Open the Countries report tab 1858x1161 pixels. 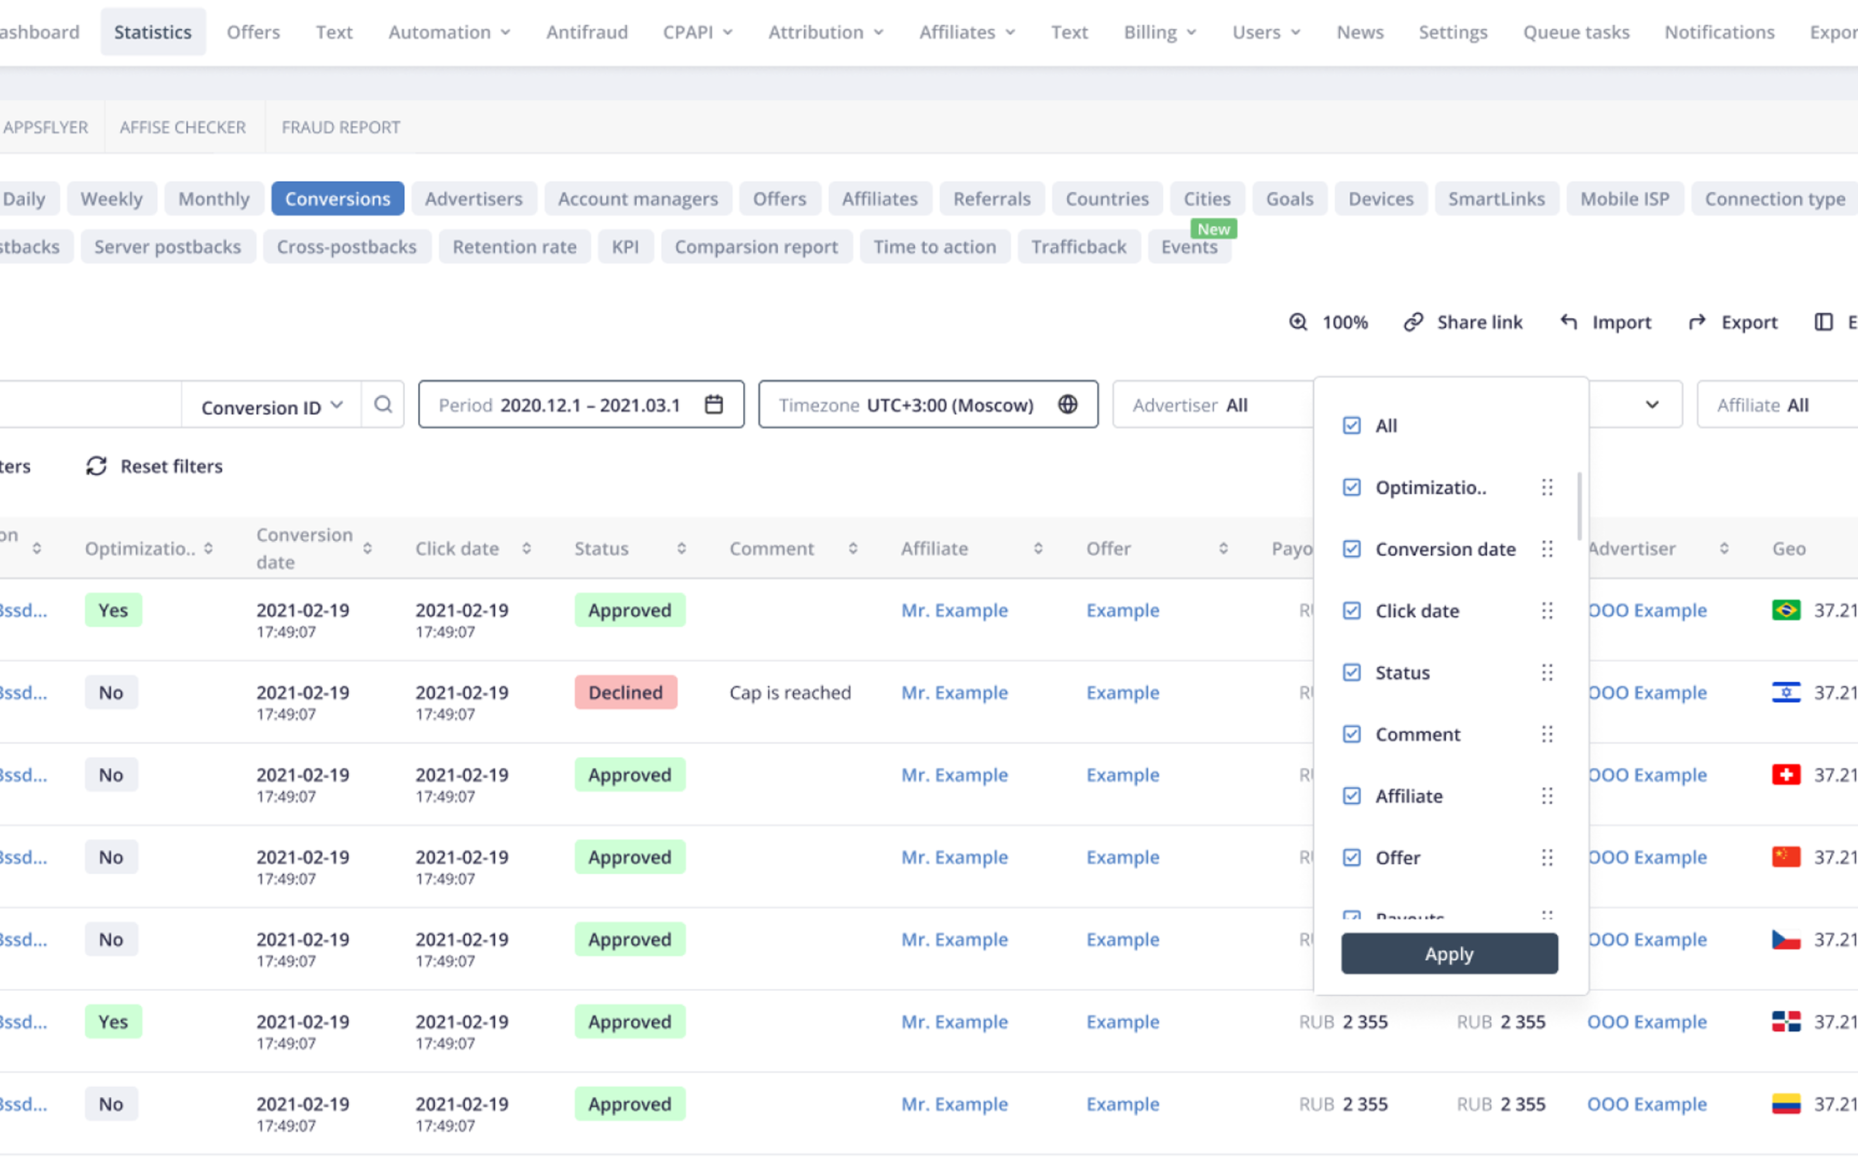click(1107, 199)
